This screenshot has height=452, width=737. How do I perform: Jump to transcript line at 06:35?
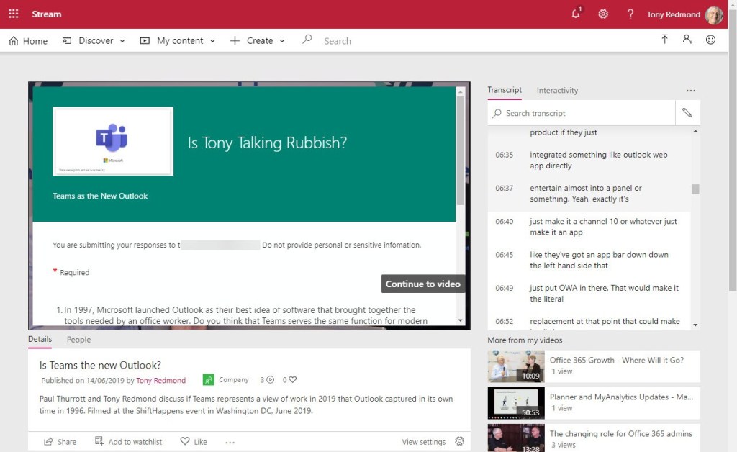pos(589,161)
